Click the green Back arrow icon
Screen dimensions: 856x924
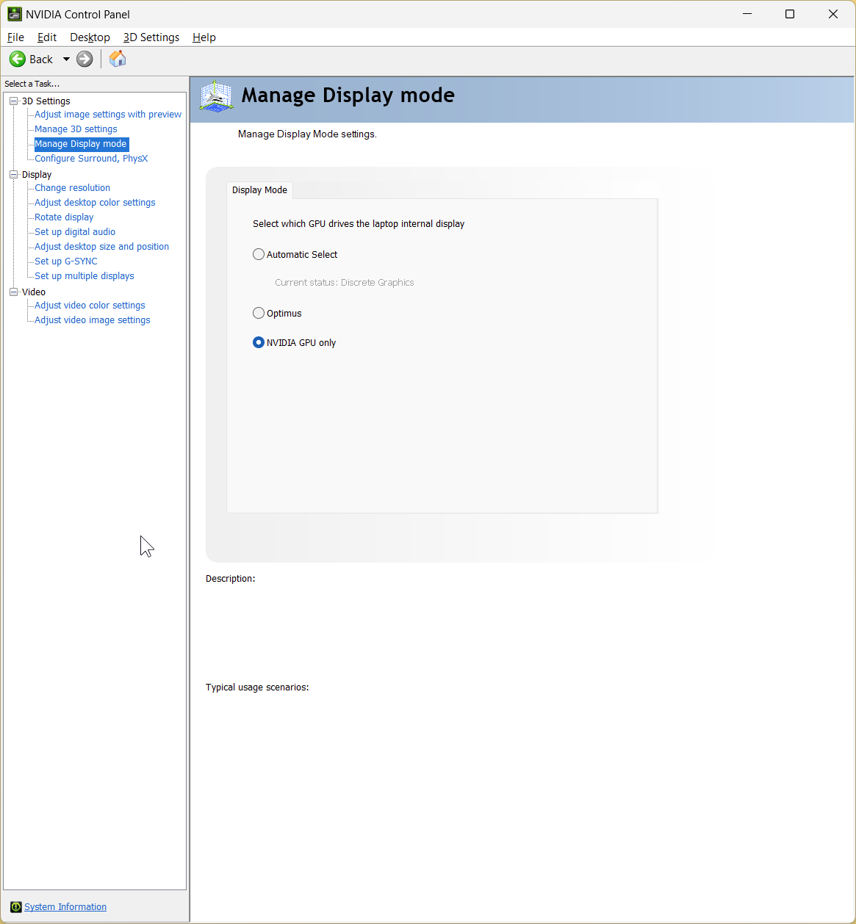(18, 59)
